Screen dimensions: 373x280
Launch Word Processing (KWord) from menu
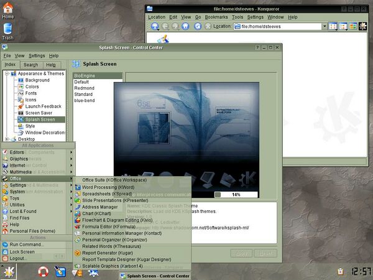[108, 187]
